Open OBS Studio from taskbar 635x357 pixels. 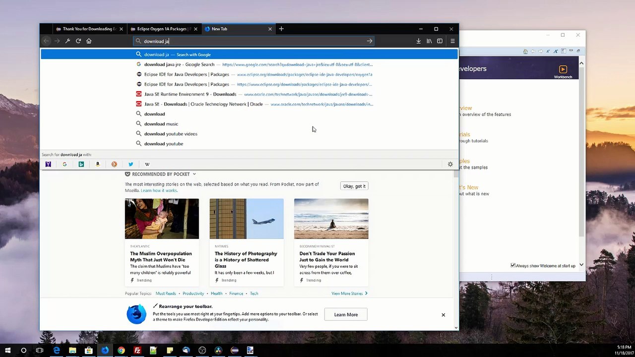click(202, 350)
